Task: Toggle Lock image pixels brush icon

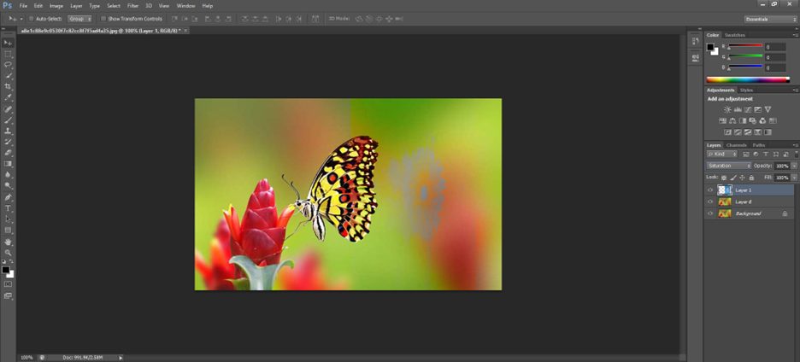Action: (733, 178)
